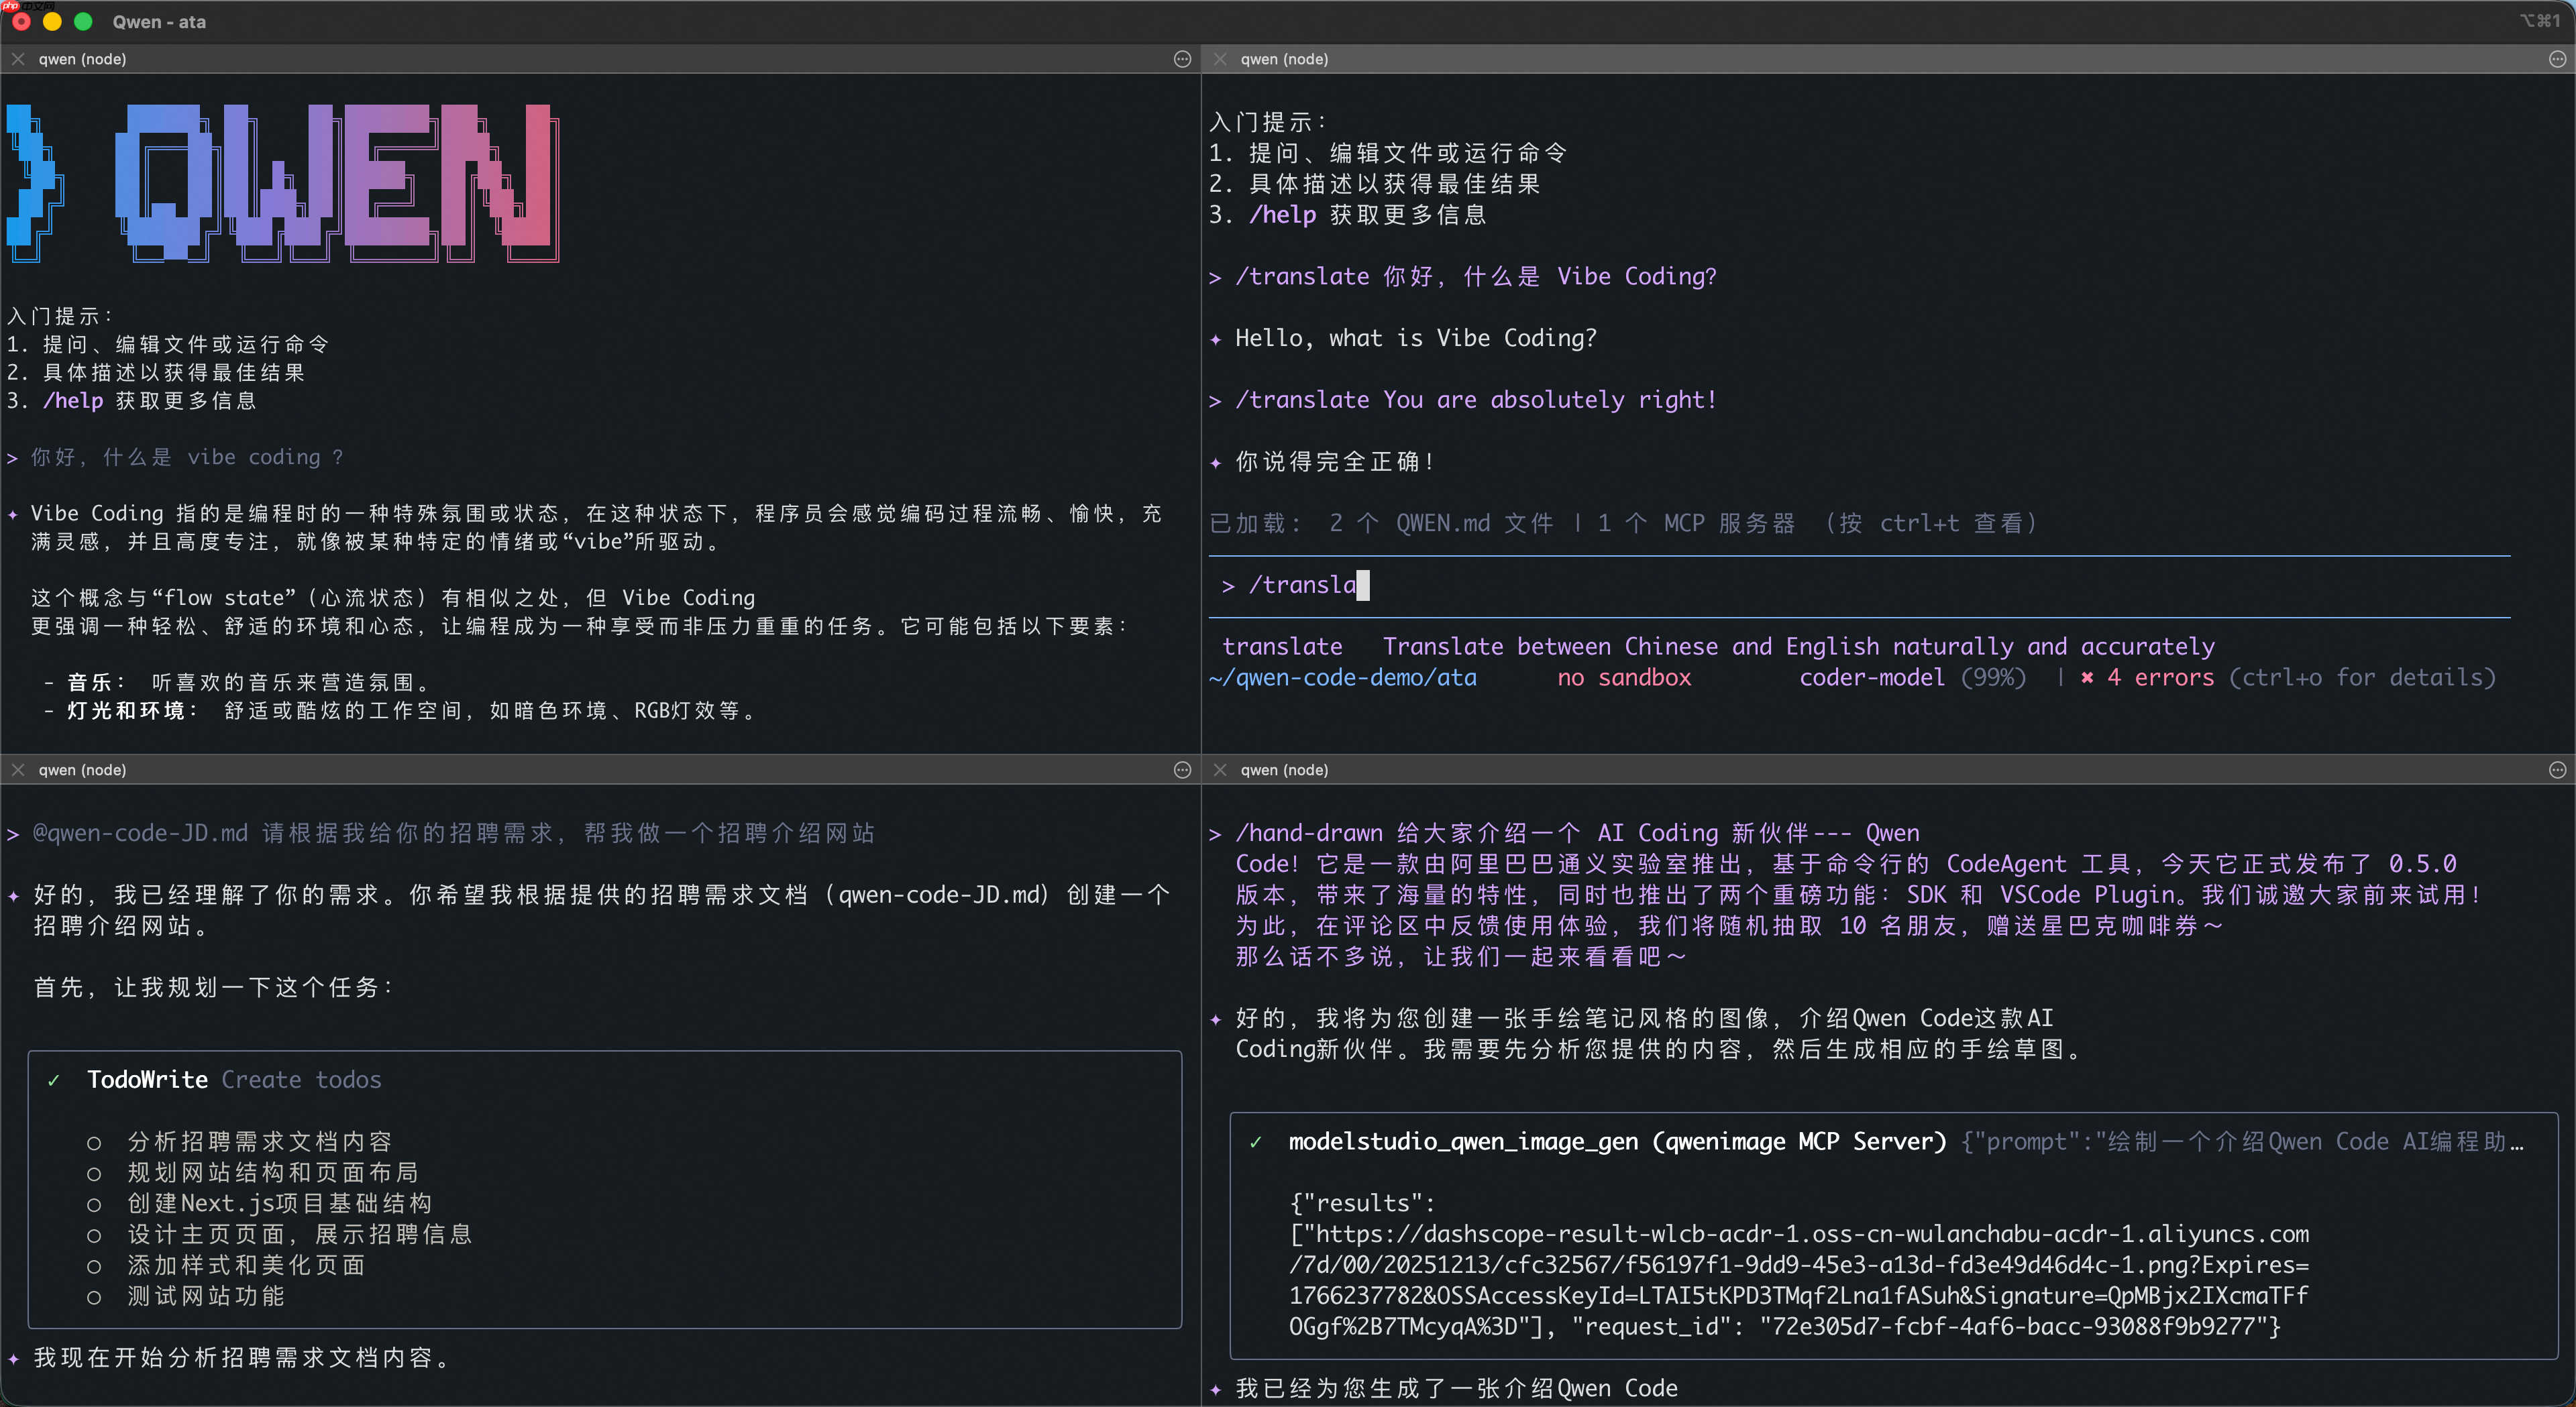Check off the 测试网站功能 todo item
This screenshot has height=1407, width=2576.
(x=95, y=1298)
